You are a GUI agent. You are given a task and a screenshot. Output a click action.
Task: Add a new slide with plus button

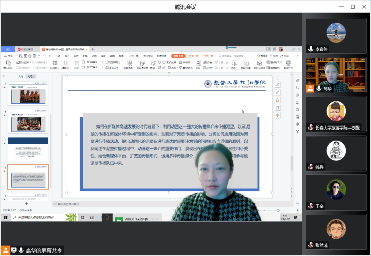pos(27,204)
